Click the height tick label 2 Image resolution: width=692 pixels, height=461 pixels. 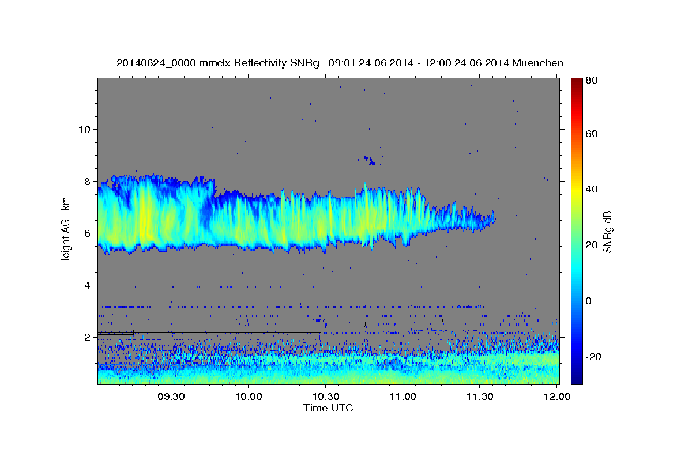pyautogui.click(x=87, y=337)
